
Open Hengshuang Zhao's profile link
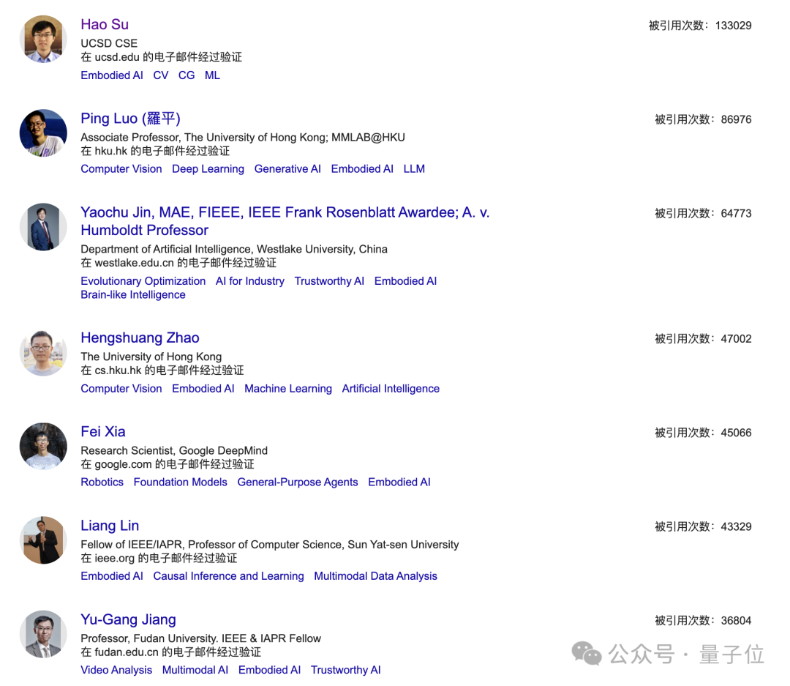point(140,338)
